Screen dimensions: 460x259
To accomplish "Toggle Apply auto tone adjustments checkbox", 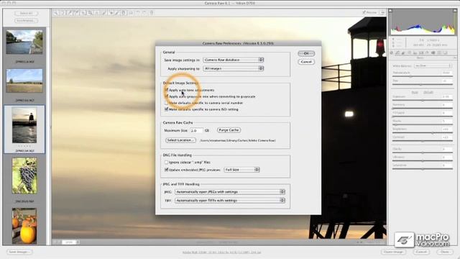I will (166, 90).
